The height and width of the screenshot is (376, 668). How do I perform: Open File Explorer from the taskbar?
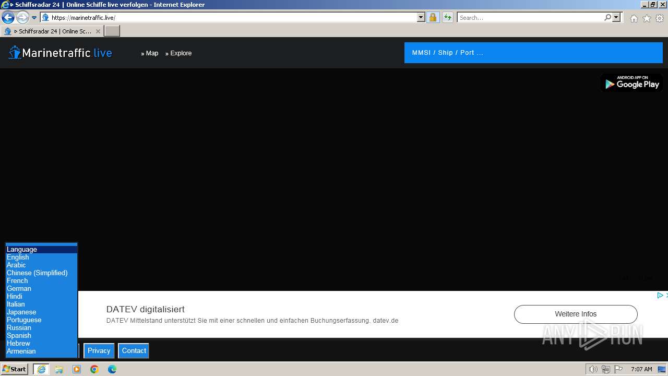pyautogui.click(x=59, y=369)
